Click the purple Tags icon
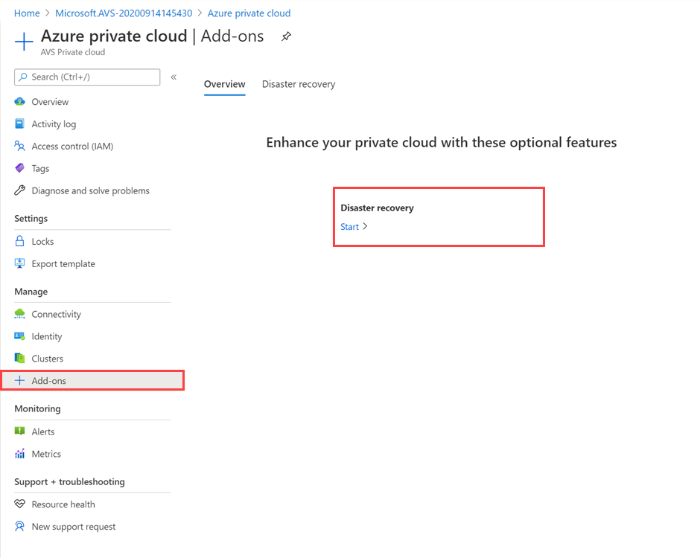This screenshot has width=700, height=558. 19,168
